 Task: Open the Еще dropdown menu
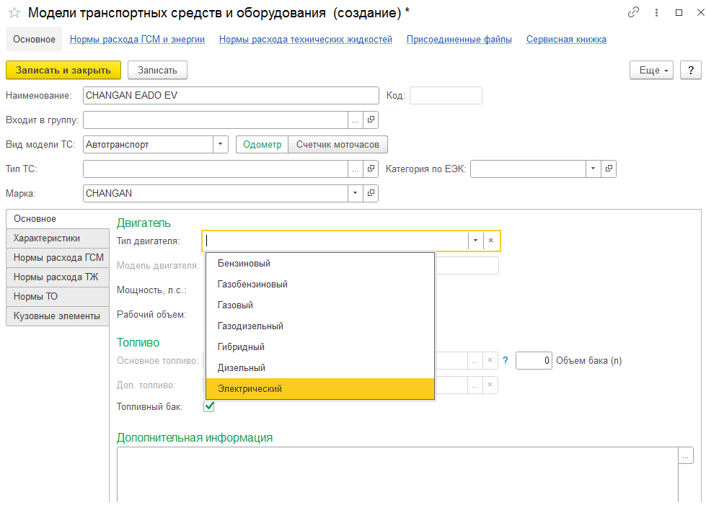point(653,70)
